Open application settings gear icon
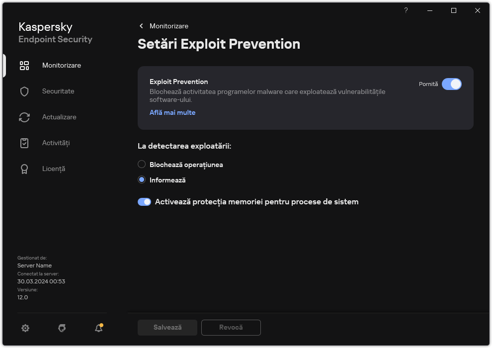Image resolution: width=492 pixels, height=348 pixels. (x=25, y=328)
